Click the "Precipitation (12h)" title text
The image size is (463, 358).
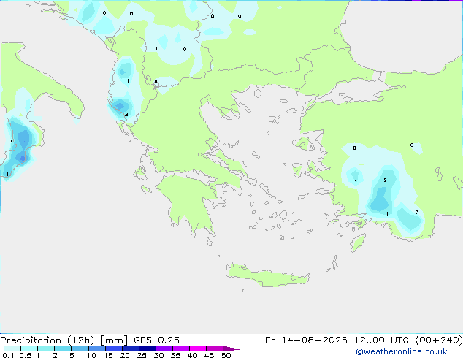click(x=47, y=340)
